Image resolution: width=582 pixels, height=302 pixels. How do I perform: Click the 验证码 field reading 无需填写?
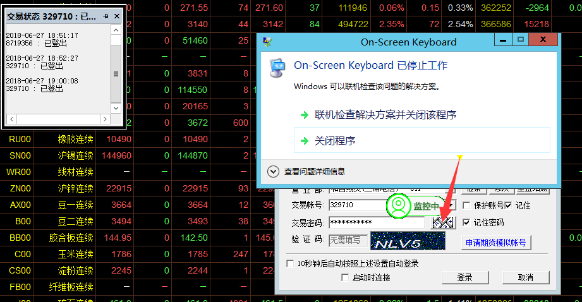point(348,241)
